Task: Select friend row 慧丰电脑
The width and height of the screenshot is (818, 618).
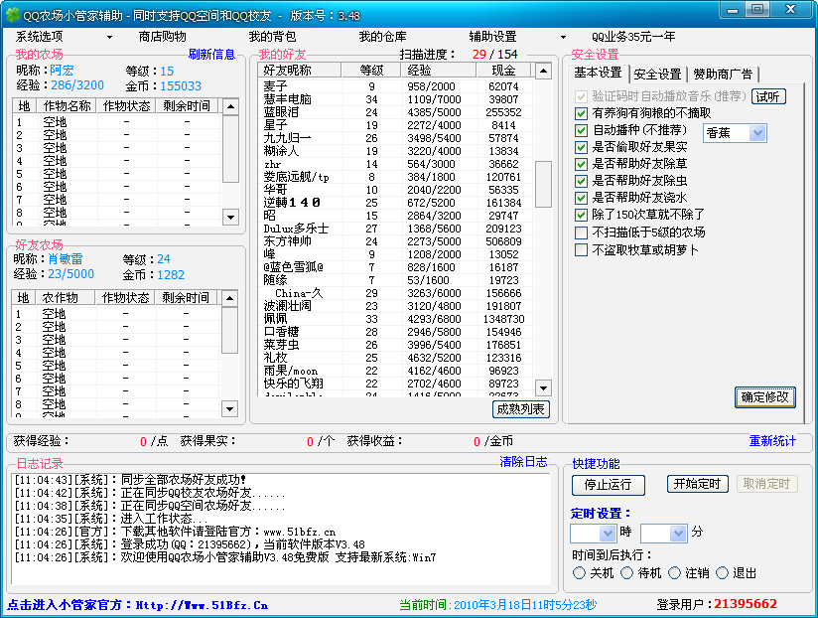Action: (x=396, y=99)
